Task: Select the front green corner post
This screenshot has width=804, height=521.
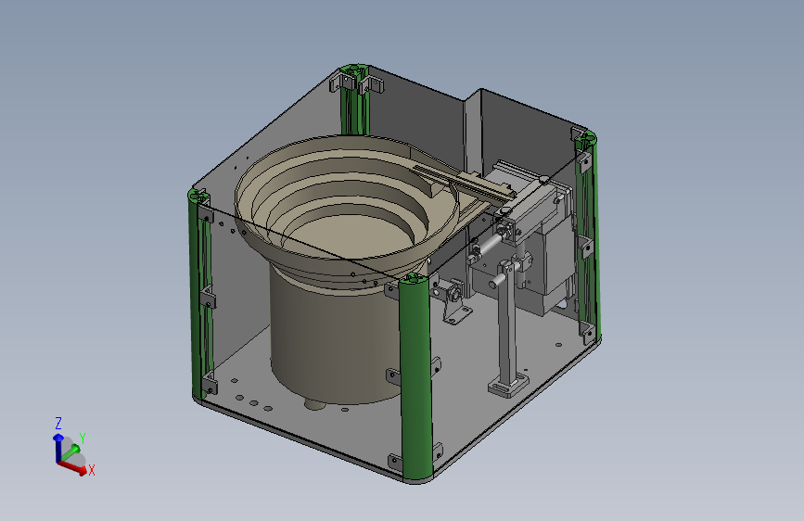Action: 415,379
